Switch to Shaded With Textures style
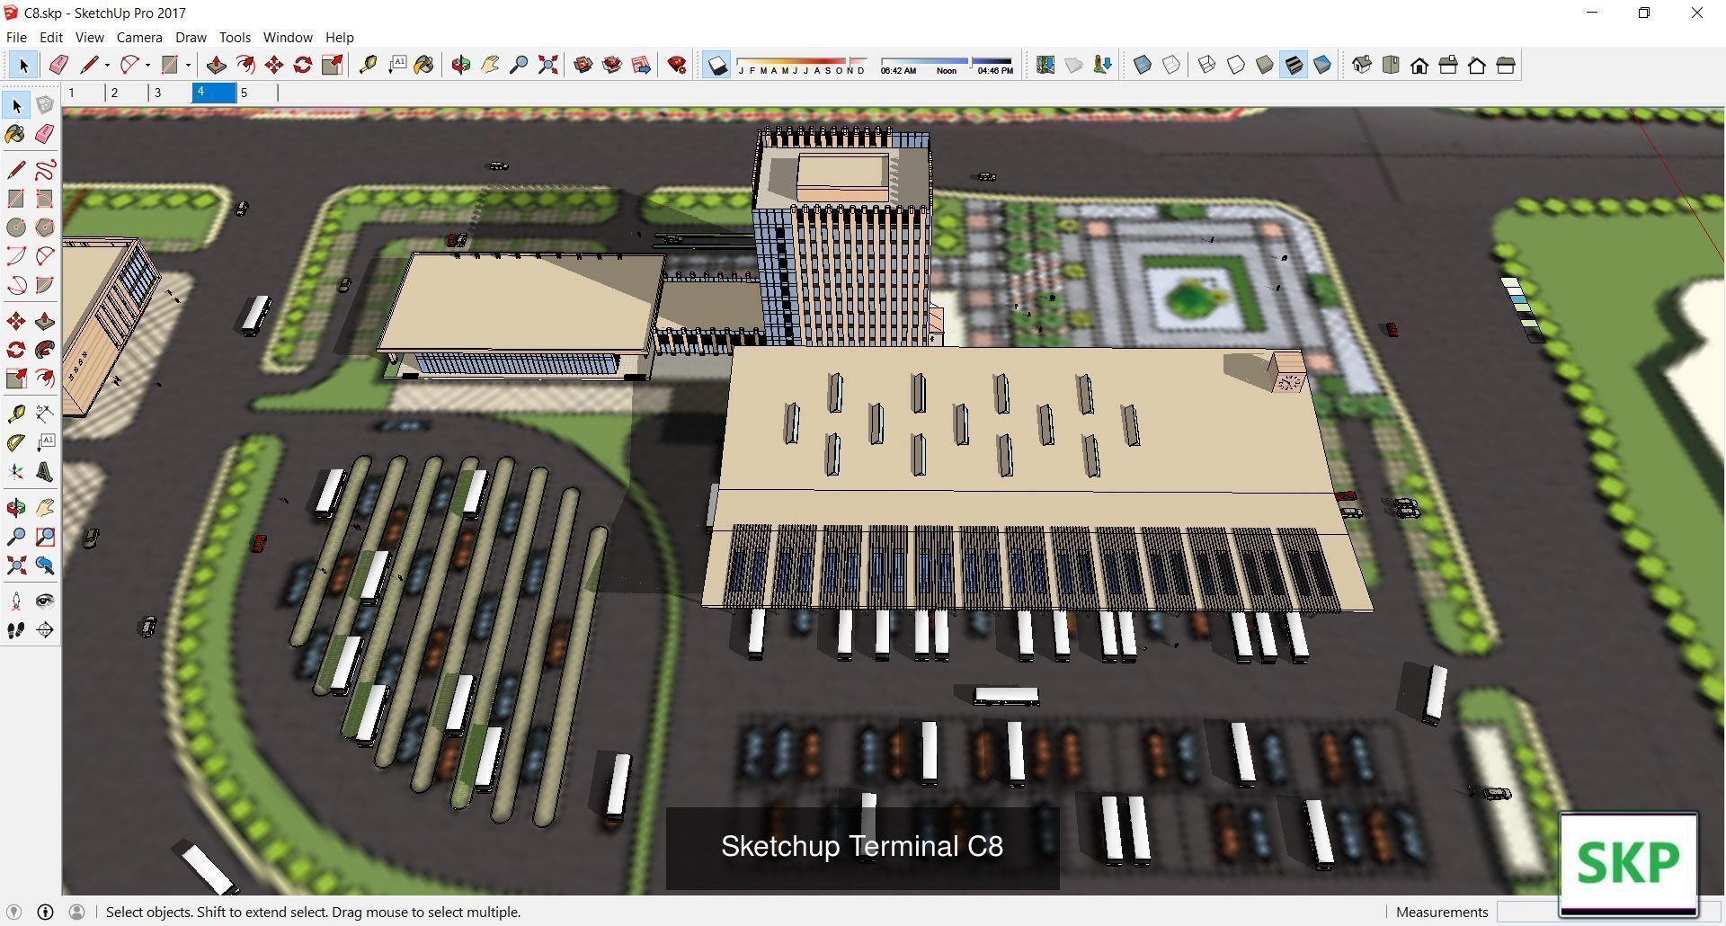Viewport: 1726px width, 926px height. coord(1294,65)
